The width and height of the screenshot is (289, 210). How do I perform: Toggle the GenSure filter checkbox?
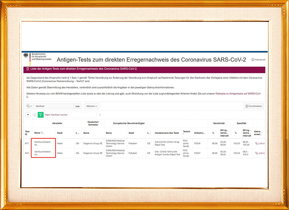[35, 115]
